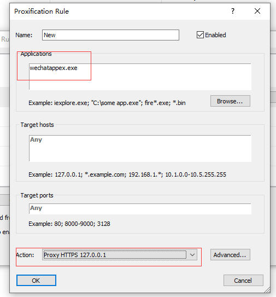Close the Proxification Rule dialog

click(x=257, y=11)
